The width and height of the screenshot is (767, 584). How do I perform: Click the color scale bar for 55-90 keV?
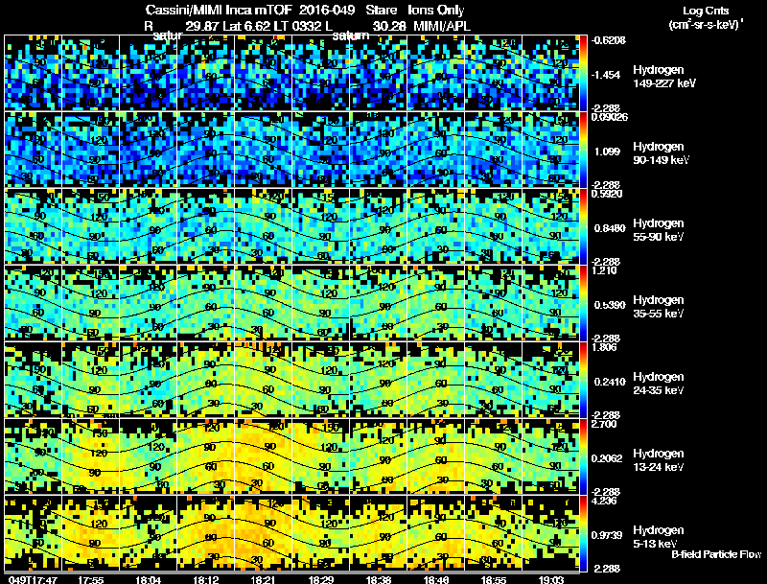583,226
